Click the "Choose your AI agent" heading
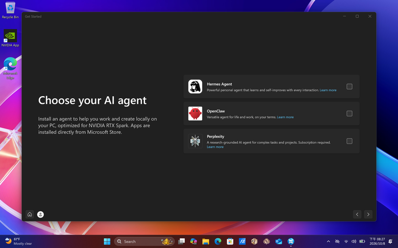Image resolution: width=398 pixels, height=248 pixels. click(x=92, y=100)
